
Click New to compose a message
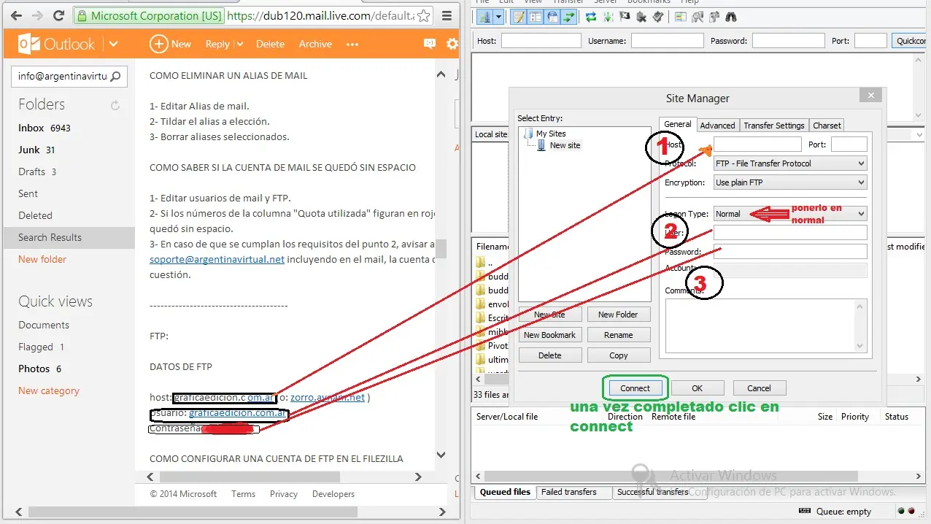(x=171, y=44)
